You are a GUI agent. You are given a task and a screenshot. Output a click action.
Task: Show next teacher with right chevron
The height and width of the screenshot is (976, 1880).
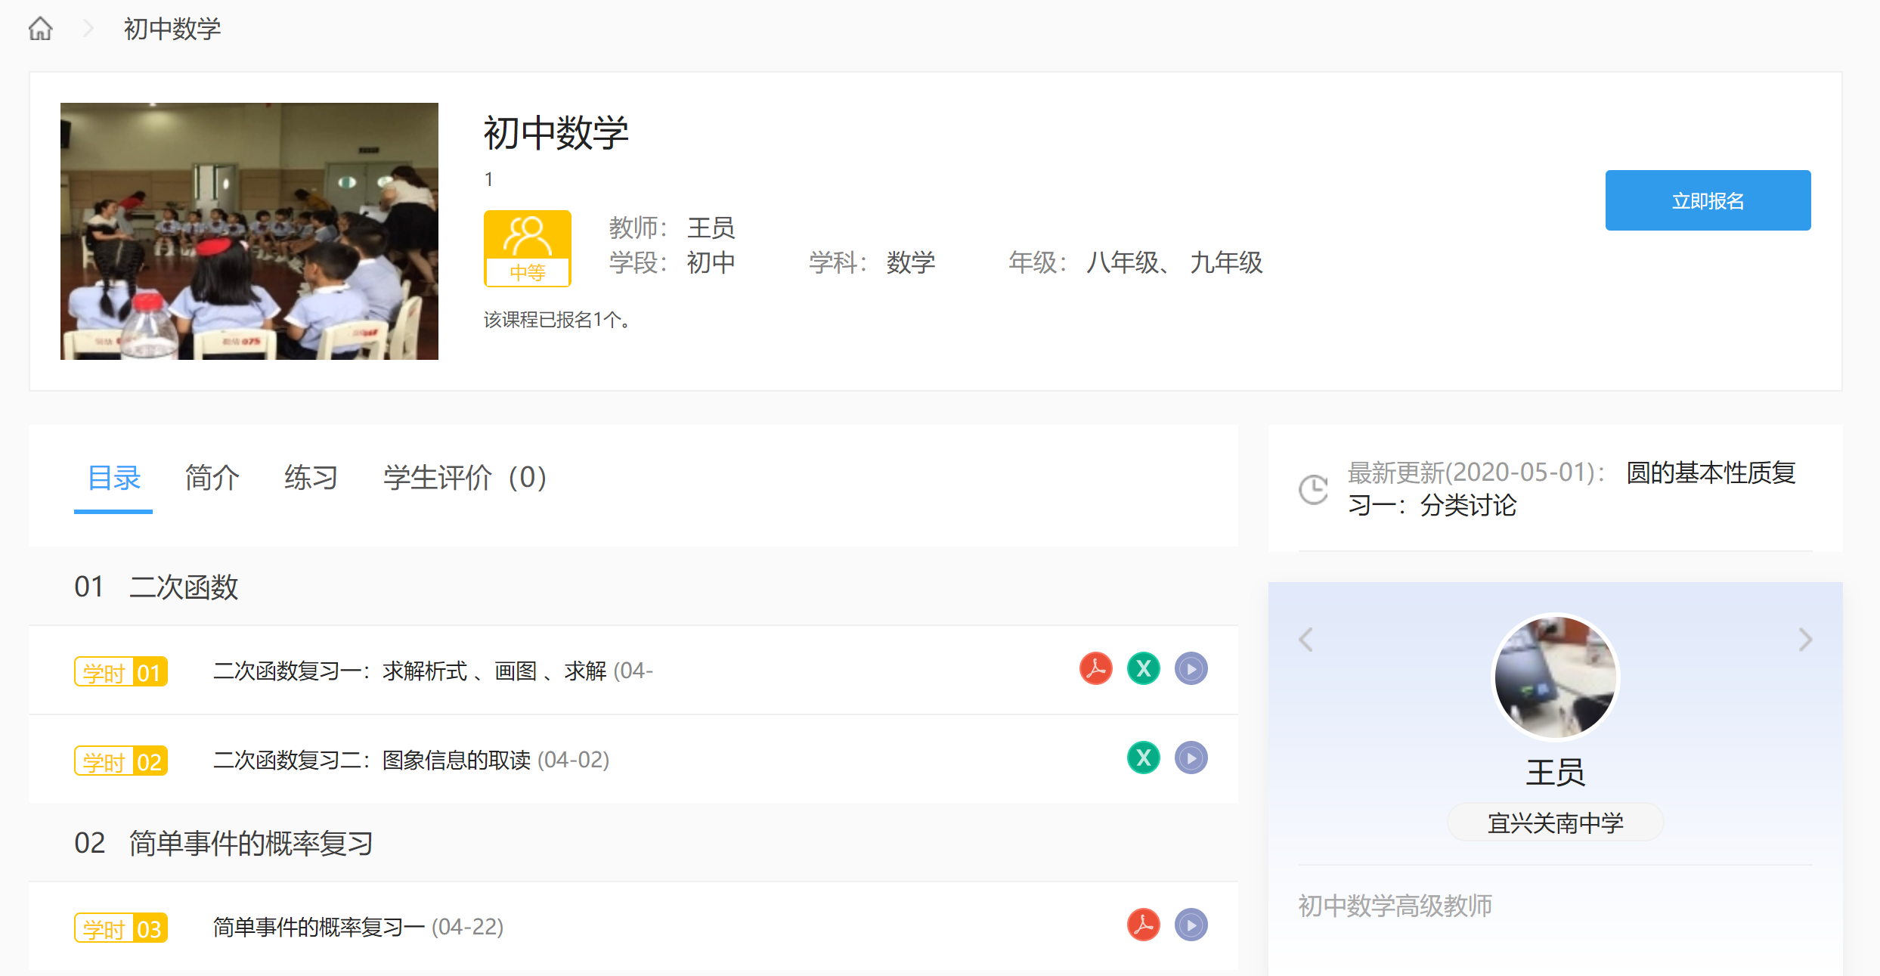pyautogui.click(x=1805, y=640)
